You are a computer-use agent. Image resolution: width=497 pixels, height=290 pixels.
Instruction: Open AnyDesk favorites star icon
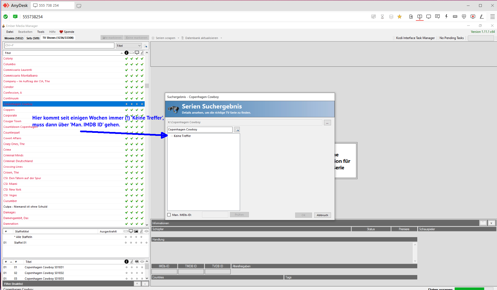(x=400, y=17)
